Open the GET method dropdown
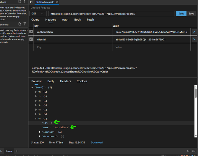The image size is (198, 156). (38, 14)
